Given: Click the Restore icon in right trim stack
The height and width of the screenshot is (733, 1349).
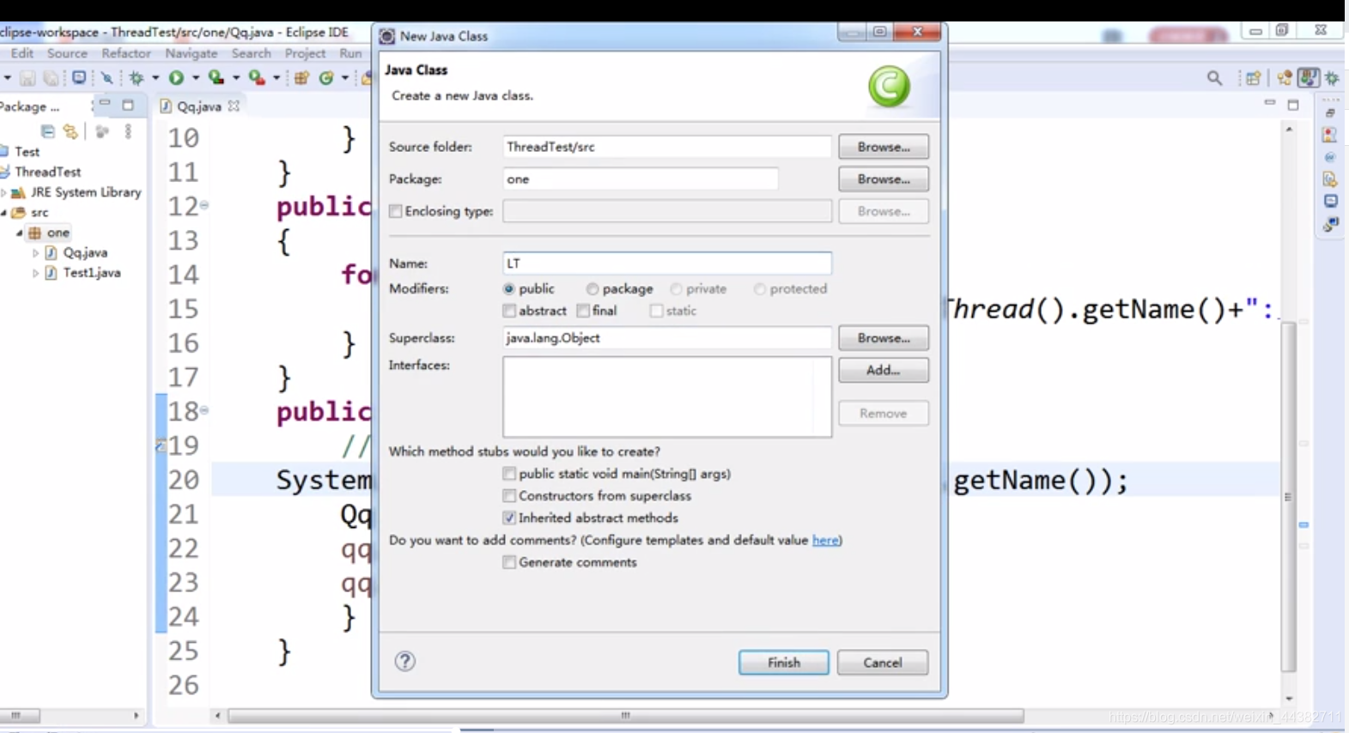Looking at the screenshot, I should (x=1330, y=113).
